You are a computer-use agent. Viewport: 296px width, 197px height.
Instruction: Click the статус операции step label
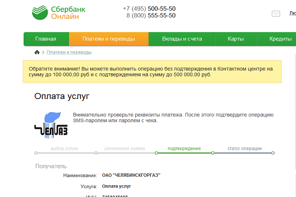(x=244, y=148)
